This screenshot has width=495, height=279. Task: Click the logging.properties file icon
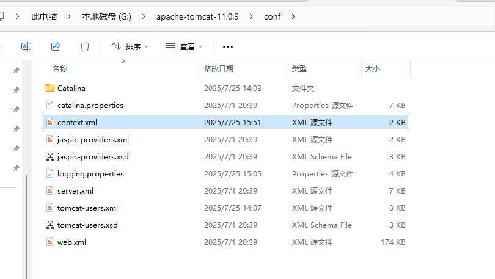50,173
